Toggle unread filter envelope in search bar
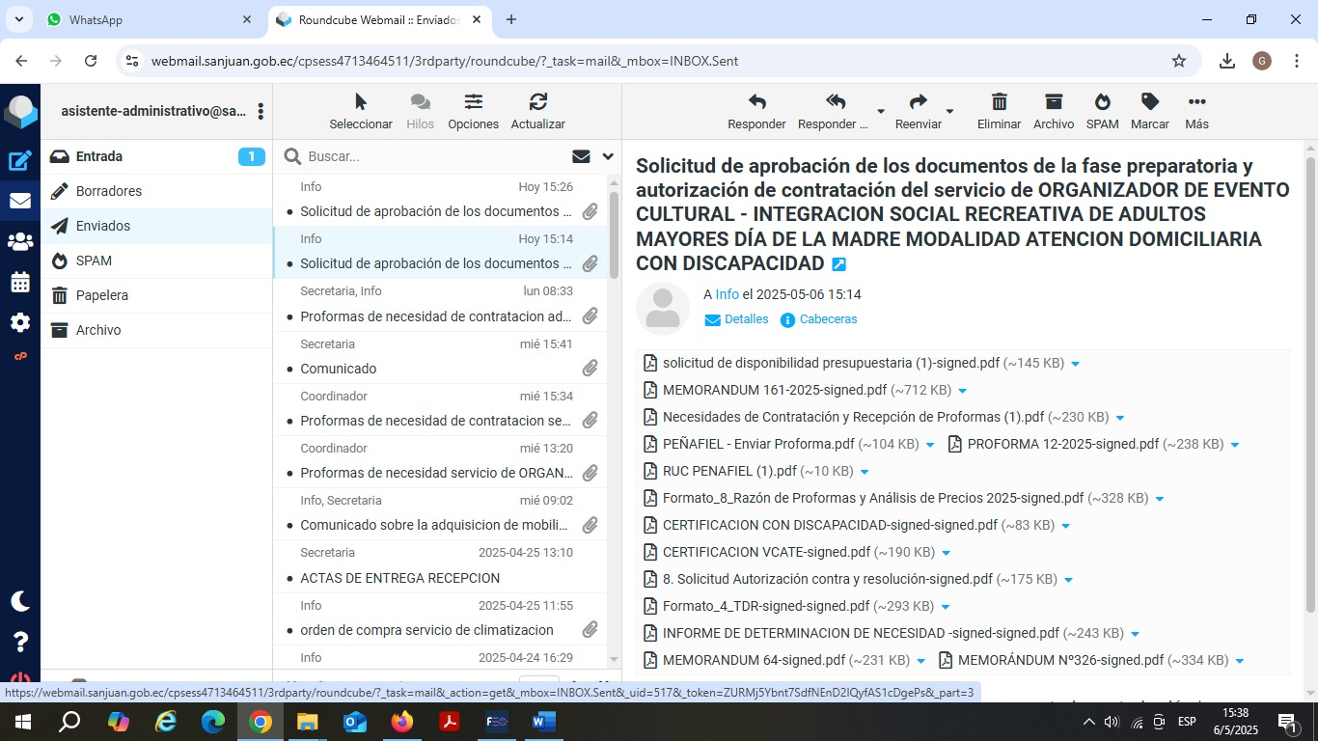 pos(581,156)
